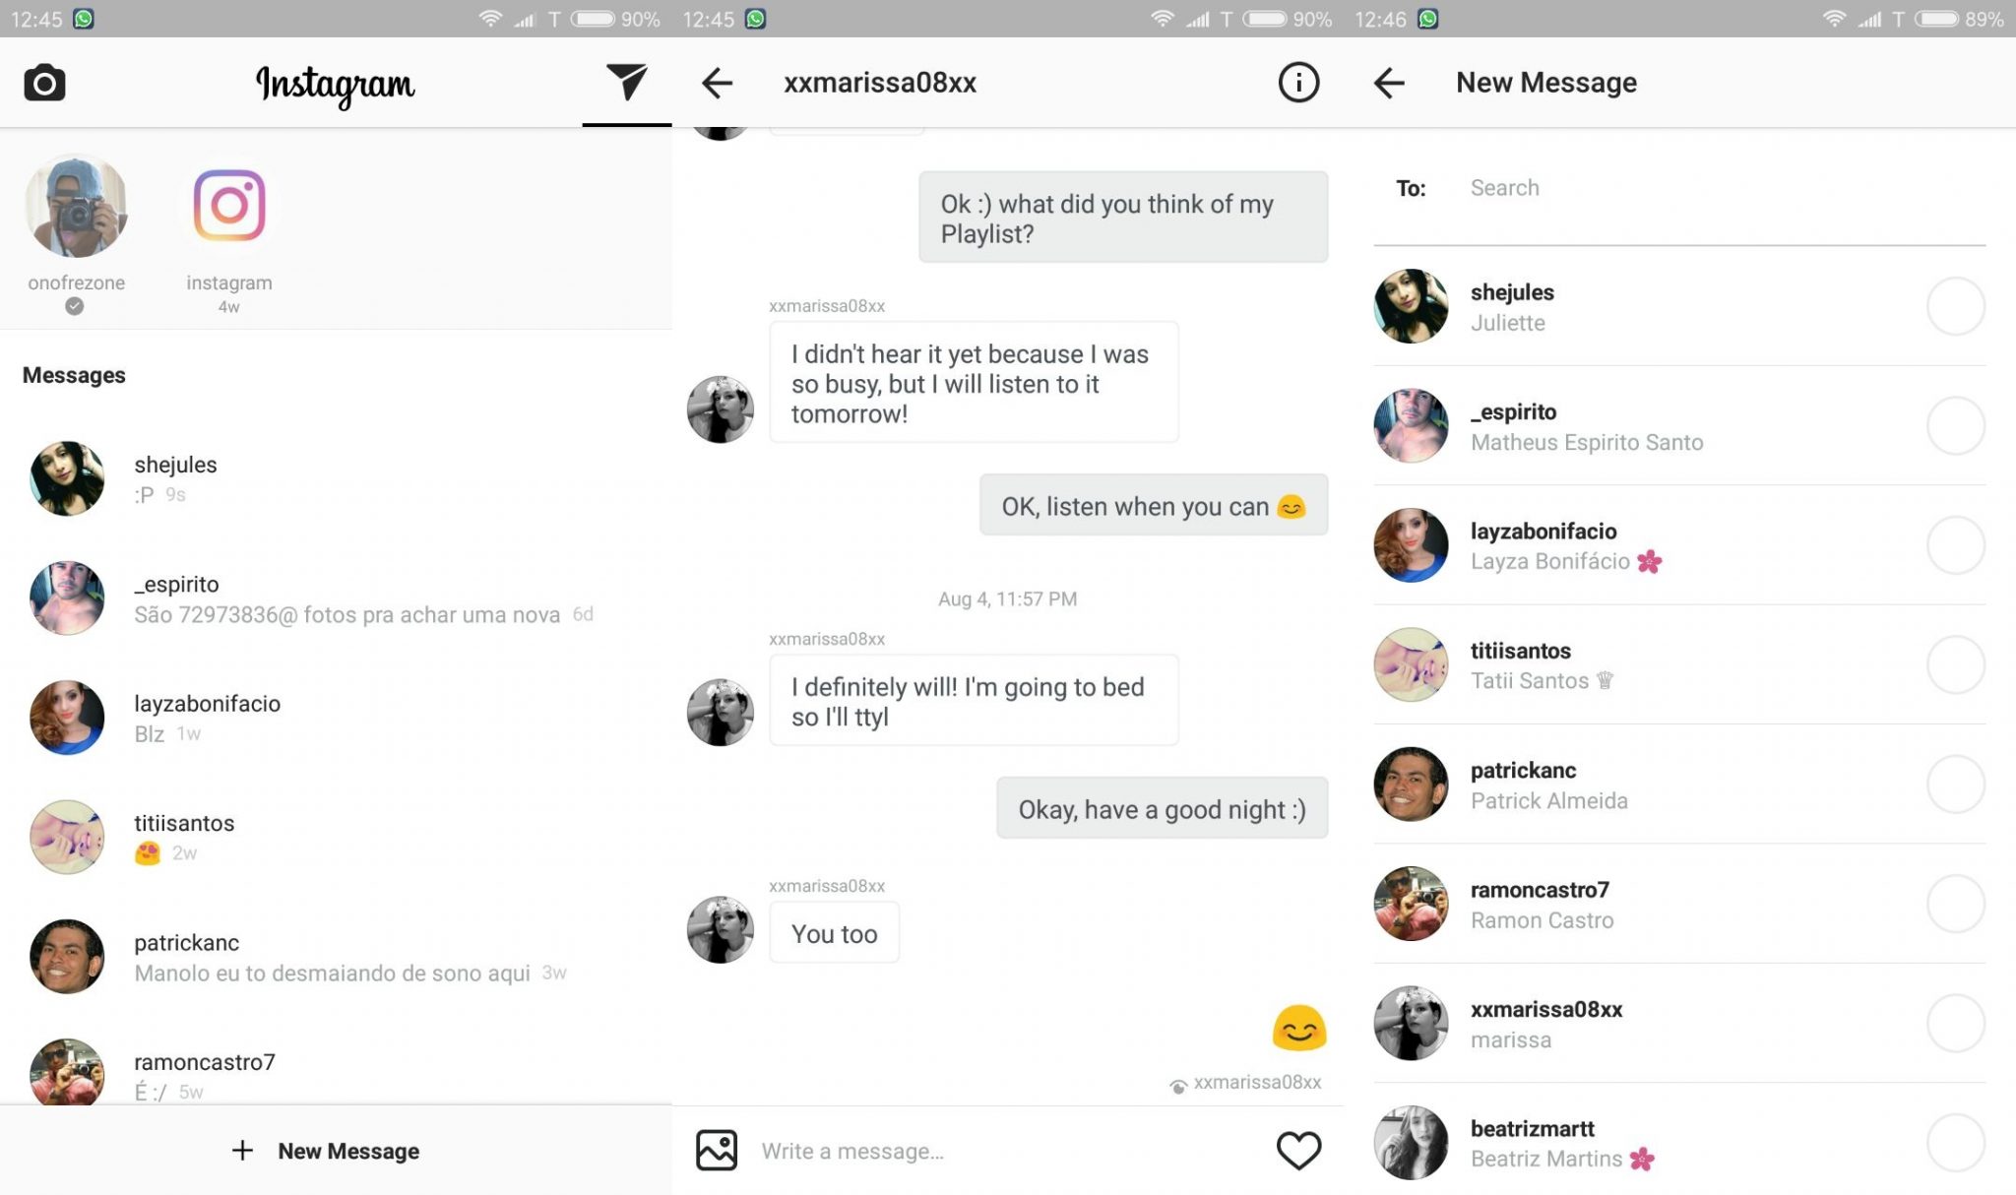Select recipient circle for patrickanc

coord(1955,785)
